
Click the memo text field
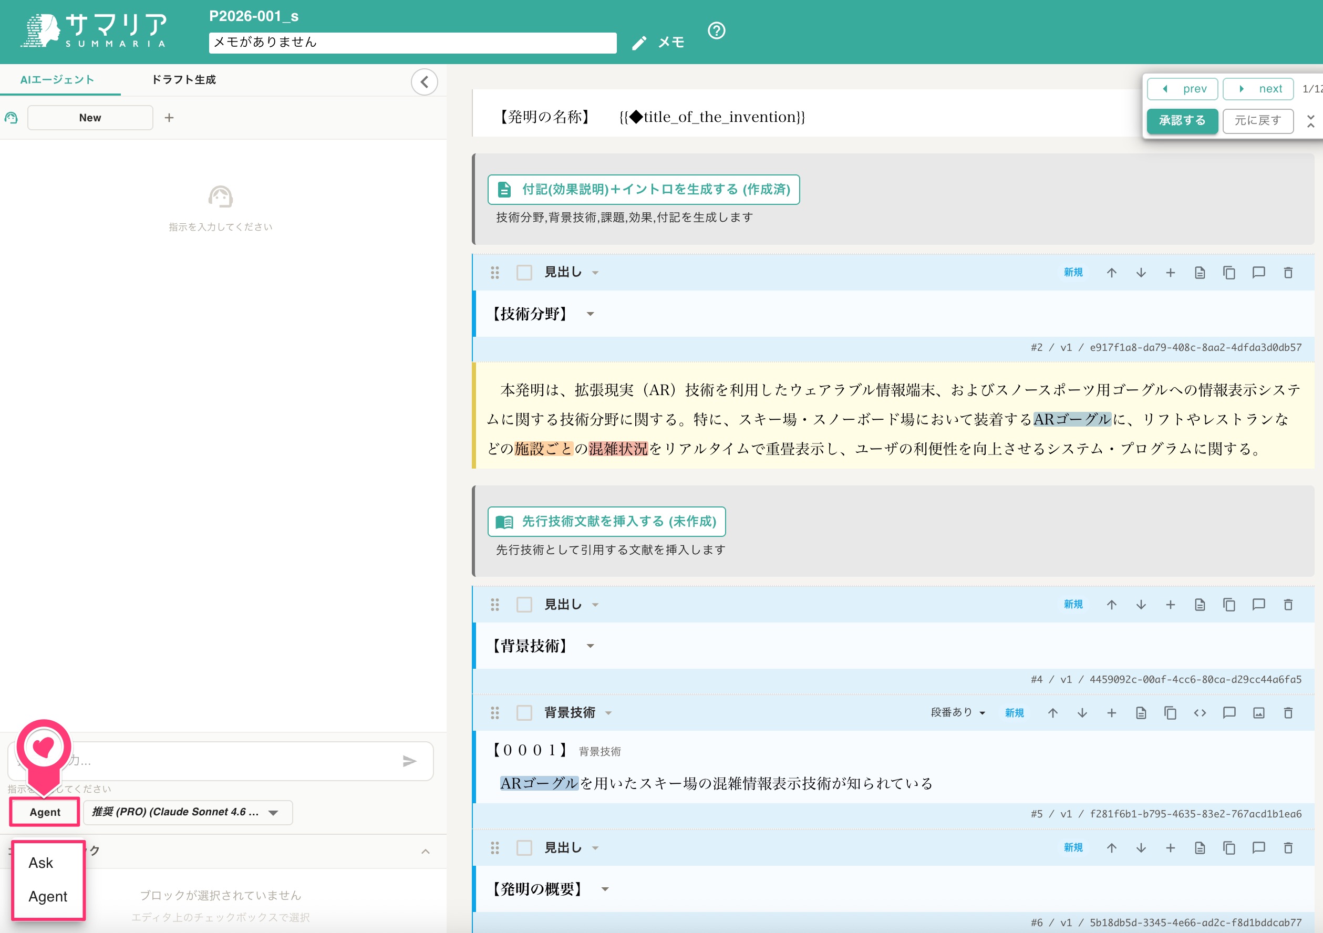coord(412,43)
